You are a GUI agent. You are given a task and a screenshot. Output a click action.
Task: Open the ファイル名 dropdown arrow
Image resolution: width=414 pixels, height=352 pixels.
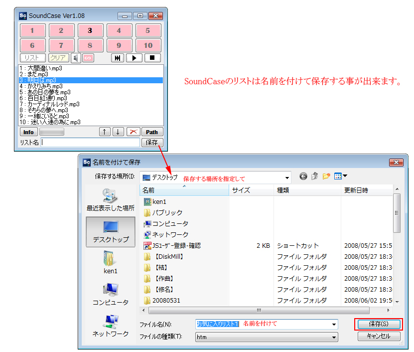point(334,324)
